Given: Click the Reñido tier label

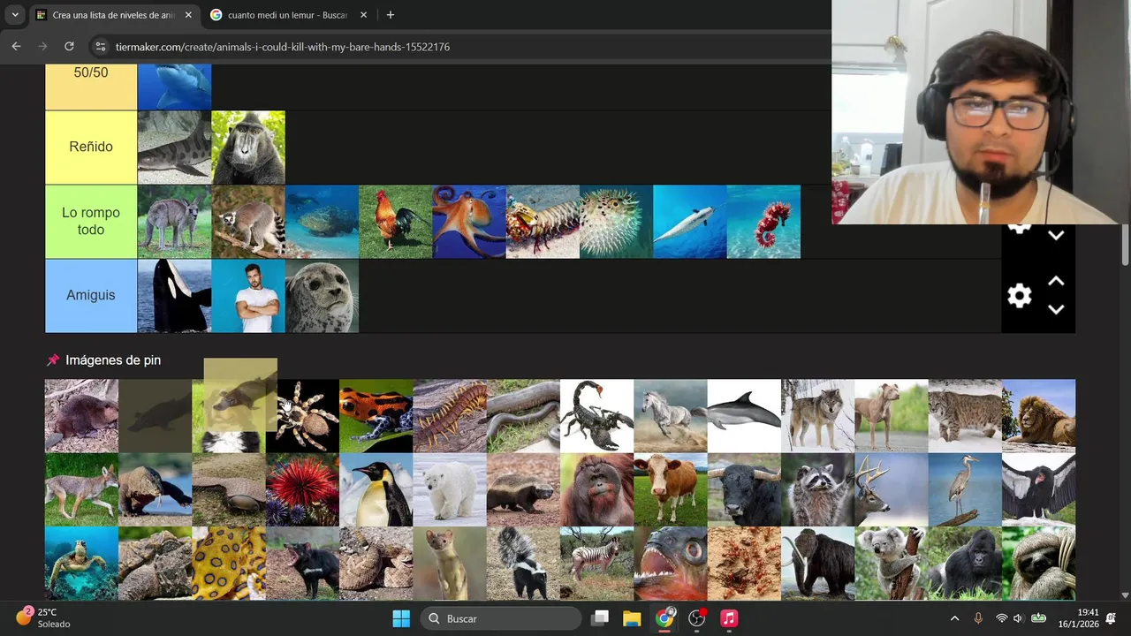Looking at the screenshot, I should pos(91,147).
